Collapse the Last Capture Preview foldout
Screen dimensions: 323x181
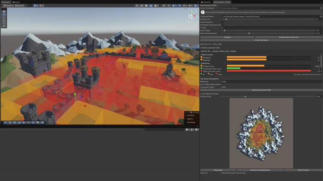coord(209,94)
